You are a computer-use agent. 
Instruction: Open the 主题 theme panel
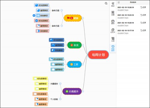coord(113,13)
